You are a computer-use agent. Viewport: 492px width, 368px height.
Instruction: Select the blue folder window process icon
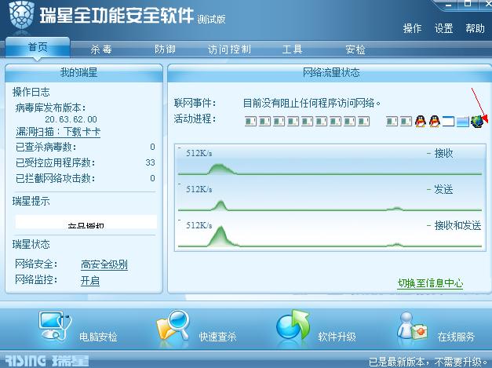point(463,122)
